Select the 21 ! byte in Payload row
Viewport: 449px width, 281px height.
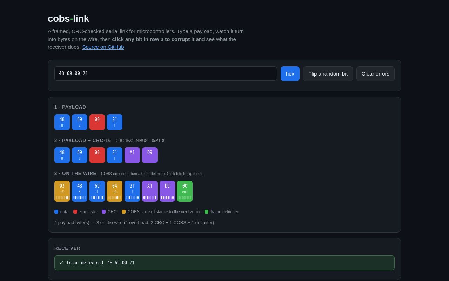coord(115,122)
